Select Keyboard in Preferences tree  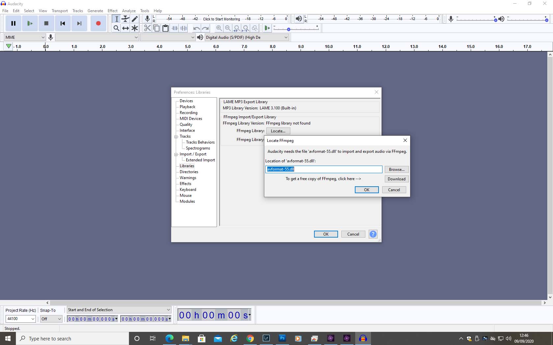tap(188, 190)
